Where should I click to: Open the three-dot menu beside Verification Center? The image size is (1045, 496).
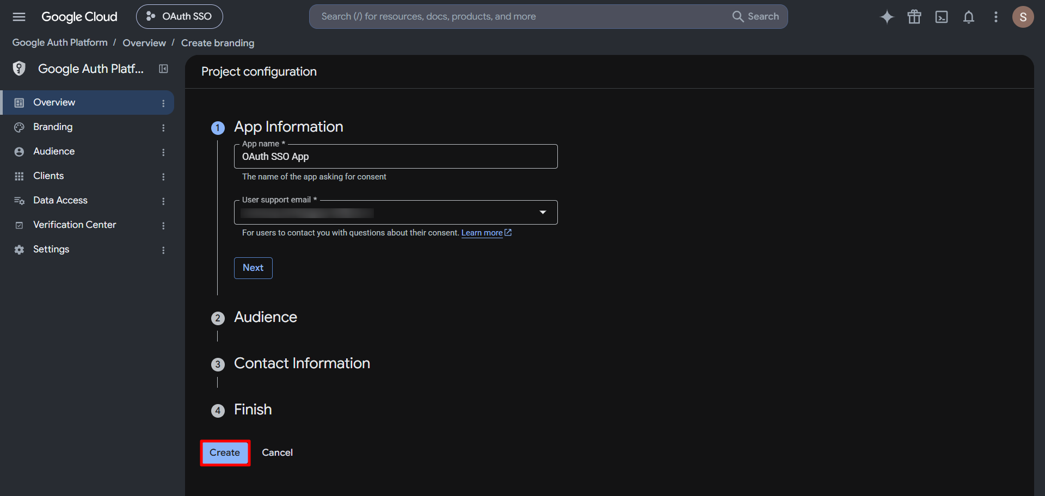click(x=163, y=225)
